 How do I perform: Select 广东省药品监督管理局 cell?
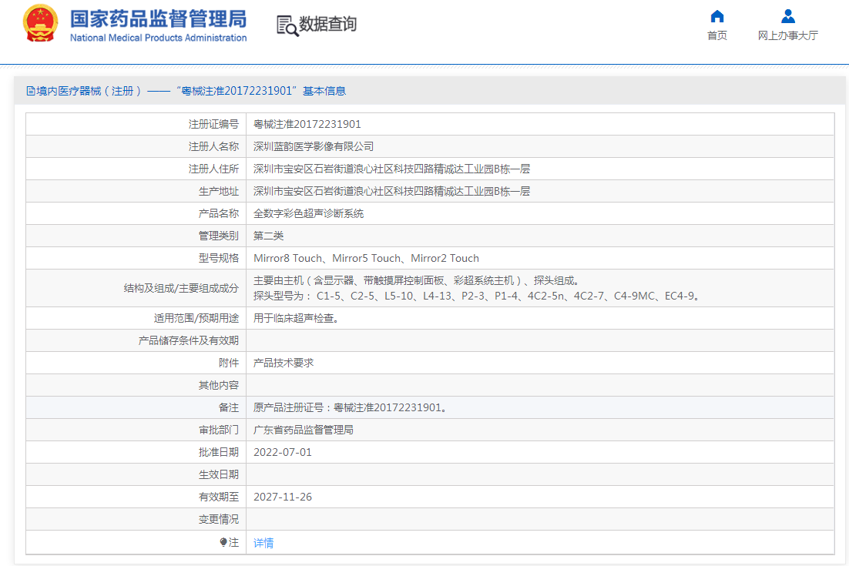tap(304, 430)
